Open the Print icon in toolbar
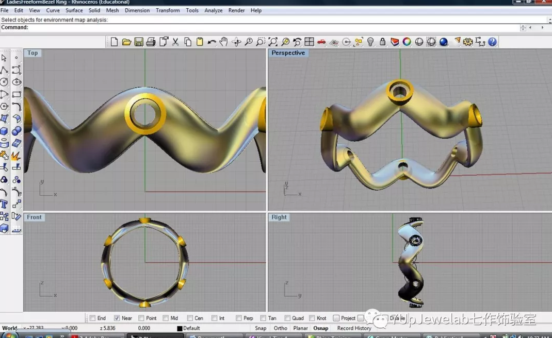Image resolution: width=552 pixels, height=338 pixels. [151, 42]
